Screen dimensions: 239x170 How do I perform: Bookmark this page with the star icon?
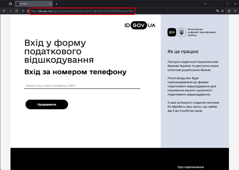[x=222, y=11]
